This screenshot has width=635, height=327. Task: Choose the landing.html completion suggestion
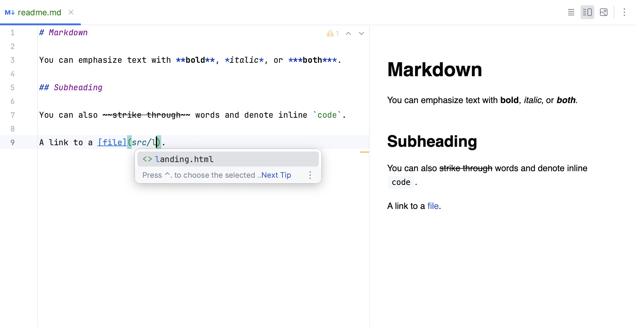[185, 159]
